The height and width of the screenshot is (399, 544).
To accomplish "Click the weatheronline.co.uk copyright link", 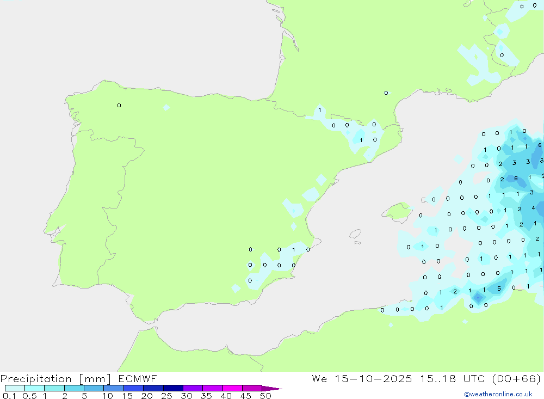I will click(498, 394).
